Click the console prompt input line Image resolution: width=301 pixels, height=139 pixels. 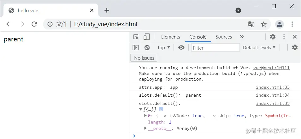(x=217, y=136)
